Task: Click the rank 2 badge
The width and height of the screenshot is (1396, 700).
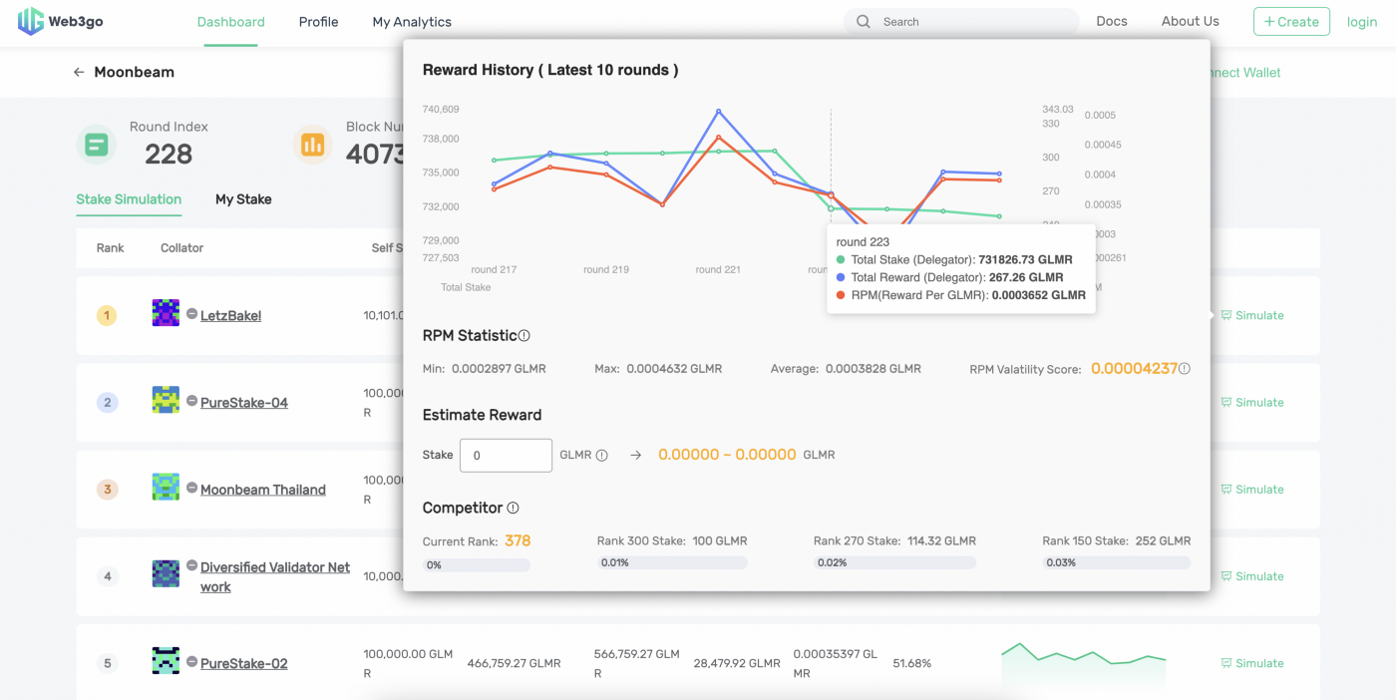Action: pyautogui.click(x=107, y=403)
